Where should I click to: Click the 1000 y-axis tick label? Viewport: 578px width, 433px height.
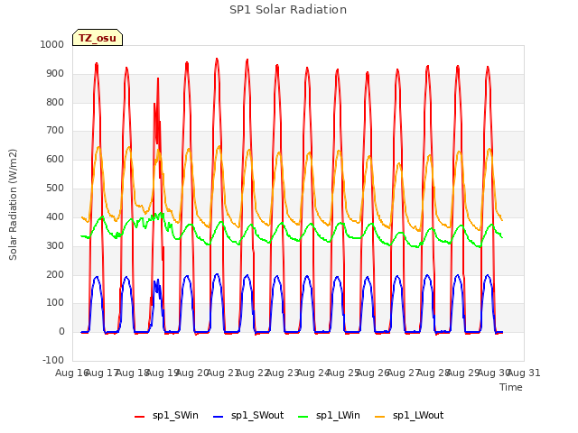(x=52, y=44)
